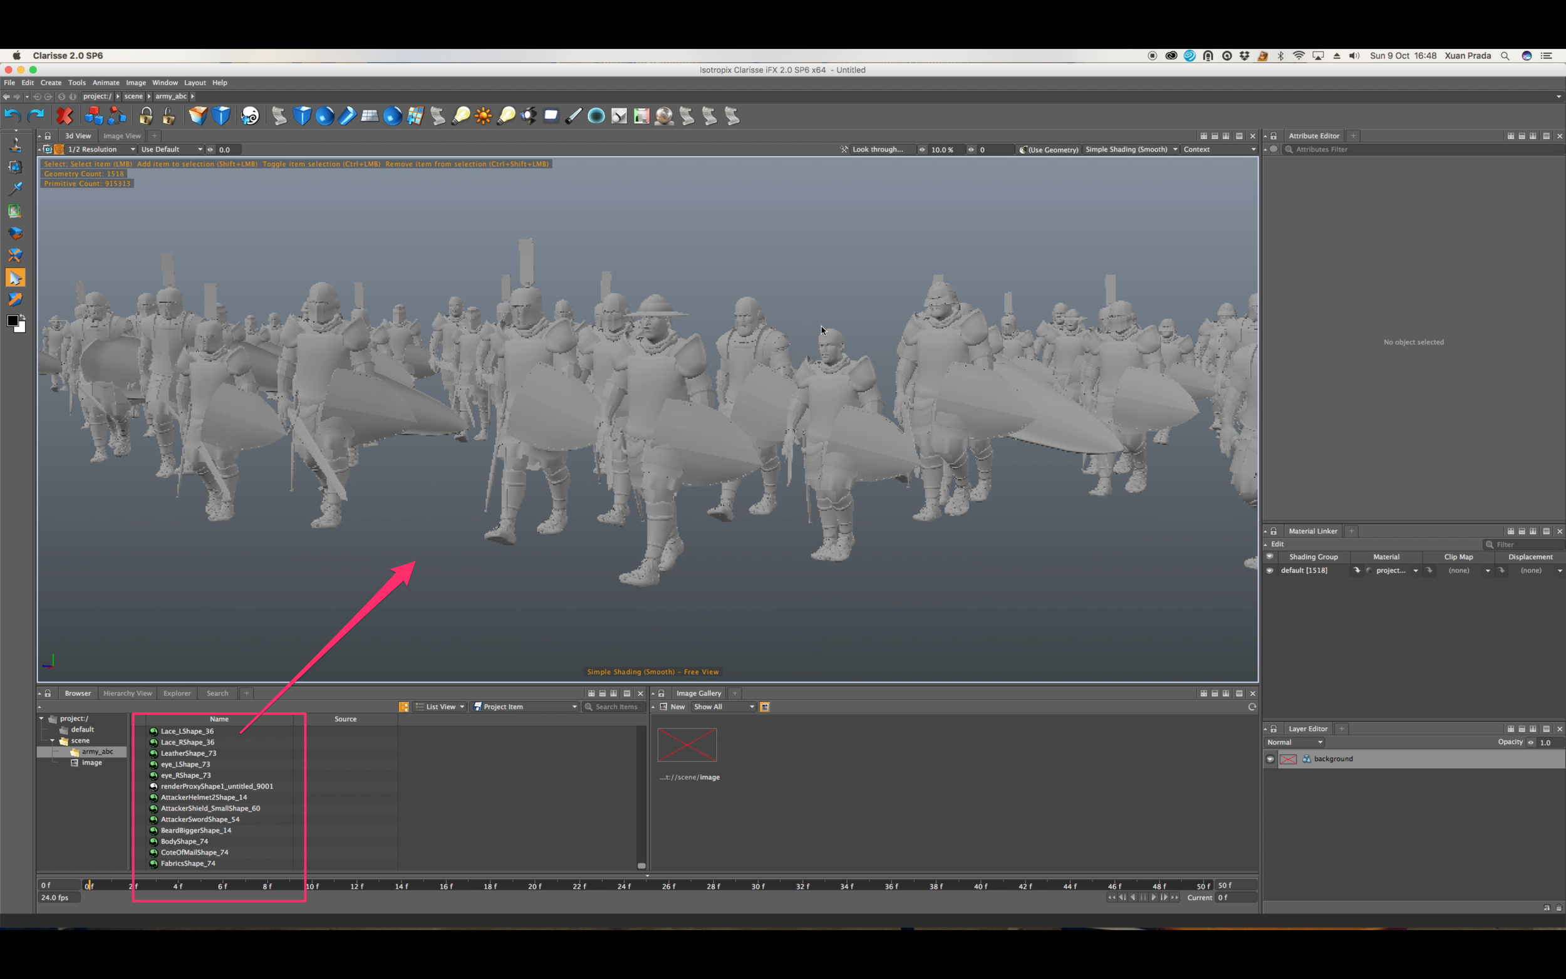Click the chrome sphere material icon
The image size is (1566, 979).
click(663, 116)
